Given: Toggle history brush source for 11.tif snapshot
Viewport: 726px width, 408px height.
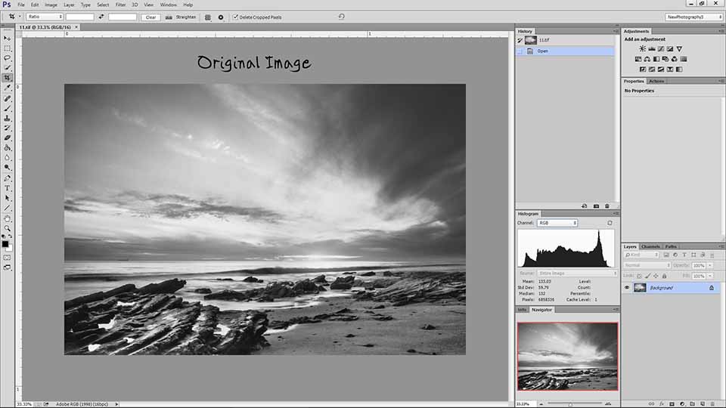Looking at the screenshot, I should pos(520,40).
